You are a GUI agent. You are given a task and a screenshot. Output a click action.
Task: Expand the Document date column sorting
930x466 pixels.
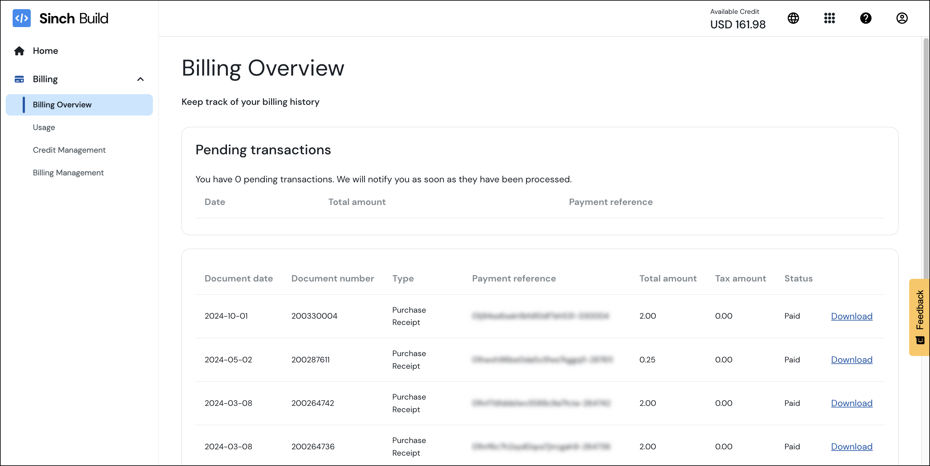pyautogui.click(x=239, y=278)
